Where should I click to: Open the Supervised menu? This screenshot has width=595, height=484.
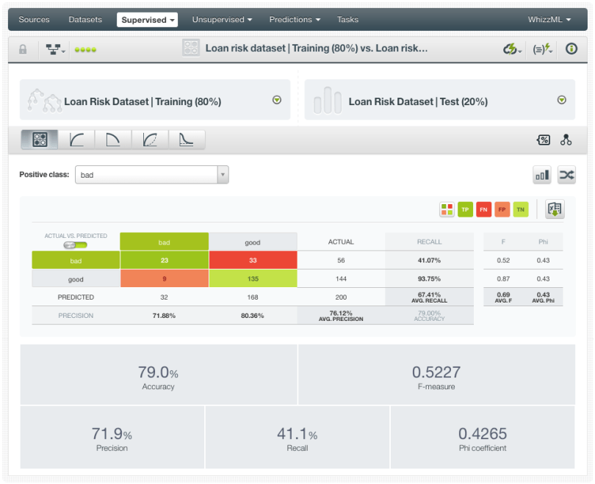pyautogui.click(x=148, y=20)
